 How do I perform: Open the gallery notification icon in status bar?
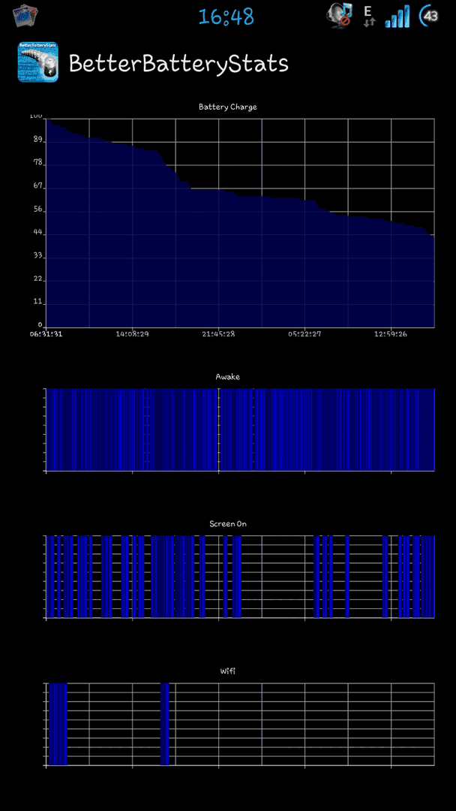tap(25, 16)
